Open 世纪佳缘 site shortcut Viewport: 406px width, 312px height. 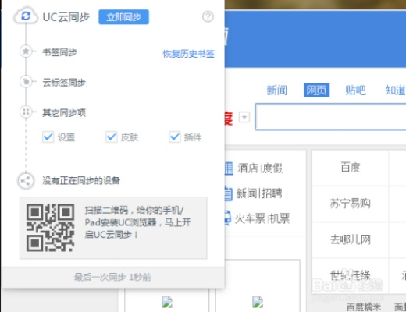pyautogui.click(x=351, y=275)
